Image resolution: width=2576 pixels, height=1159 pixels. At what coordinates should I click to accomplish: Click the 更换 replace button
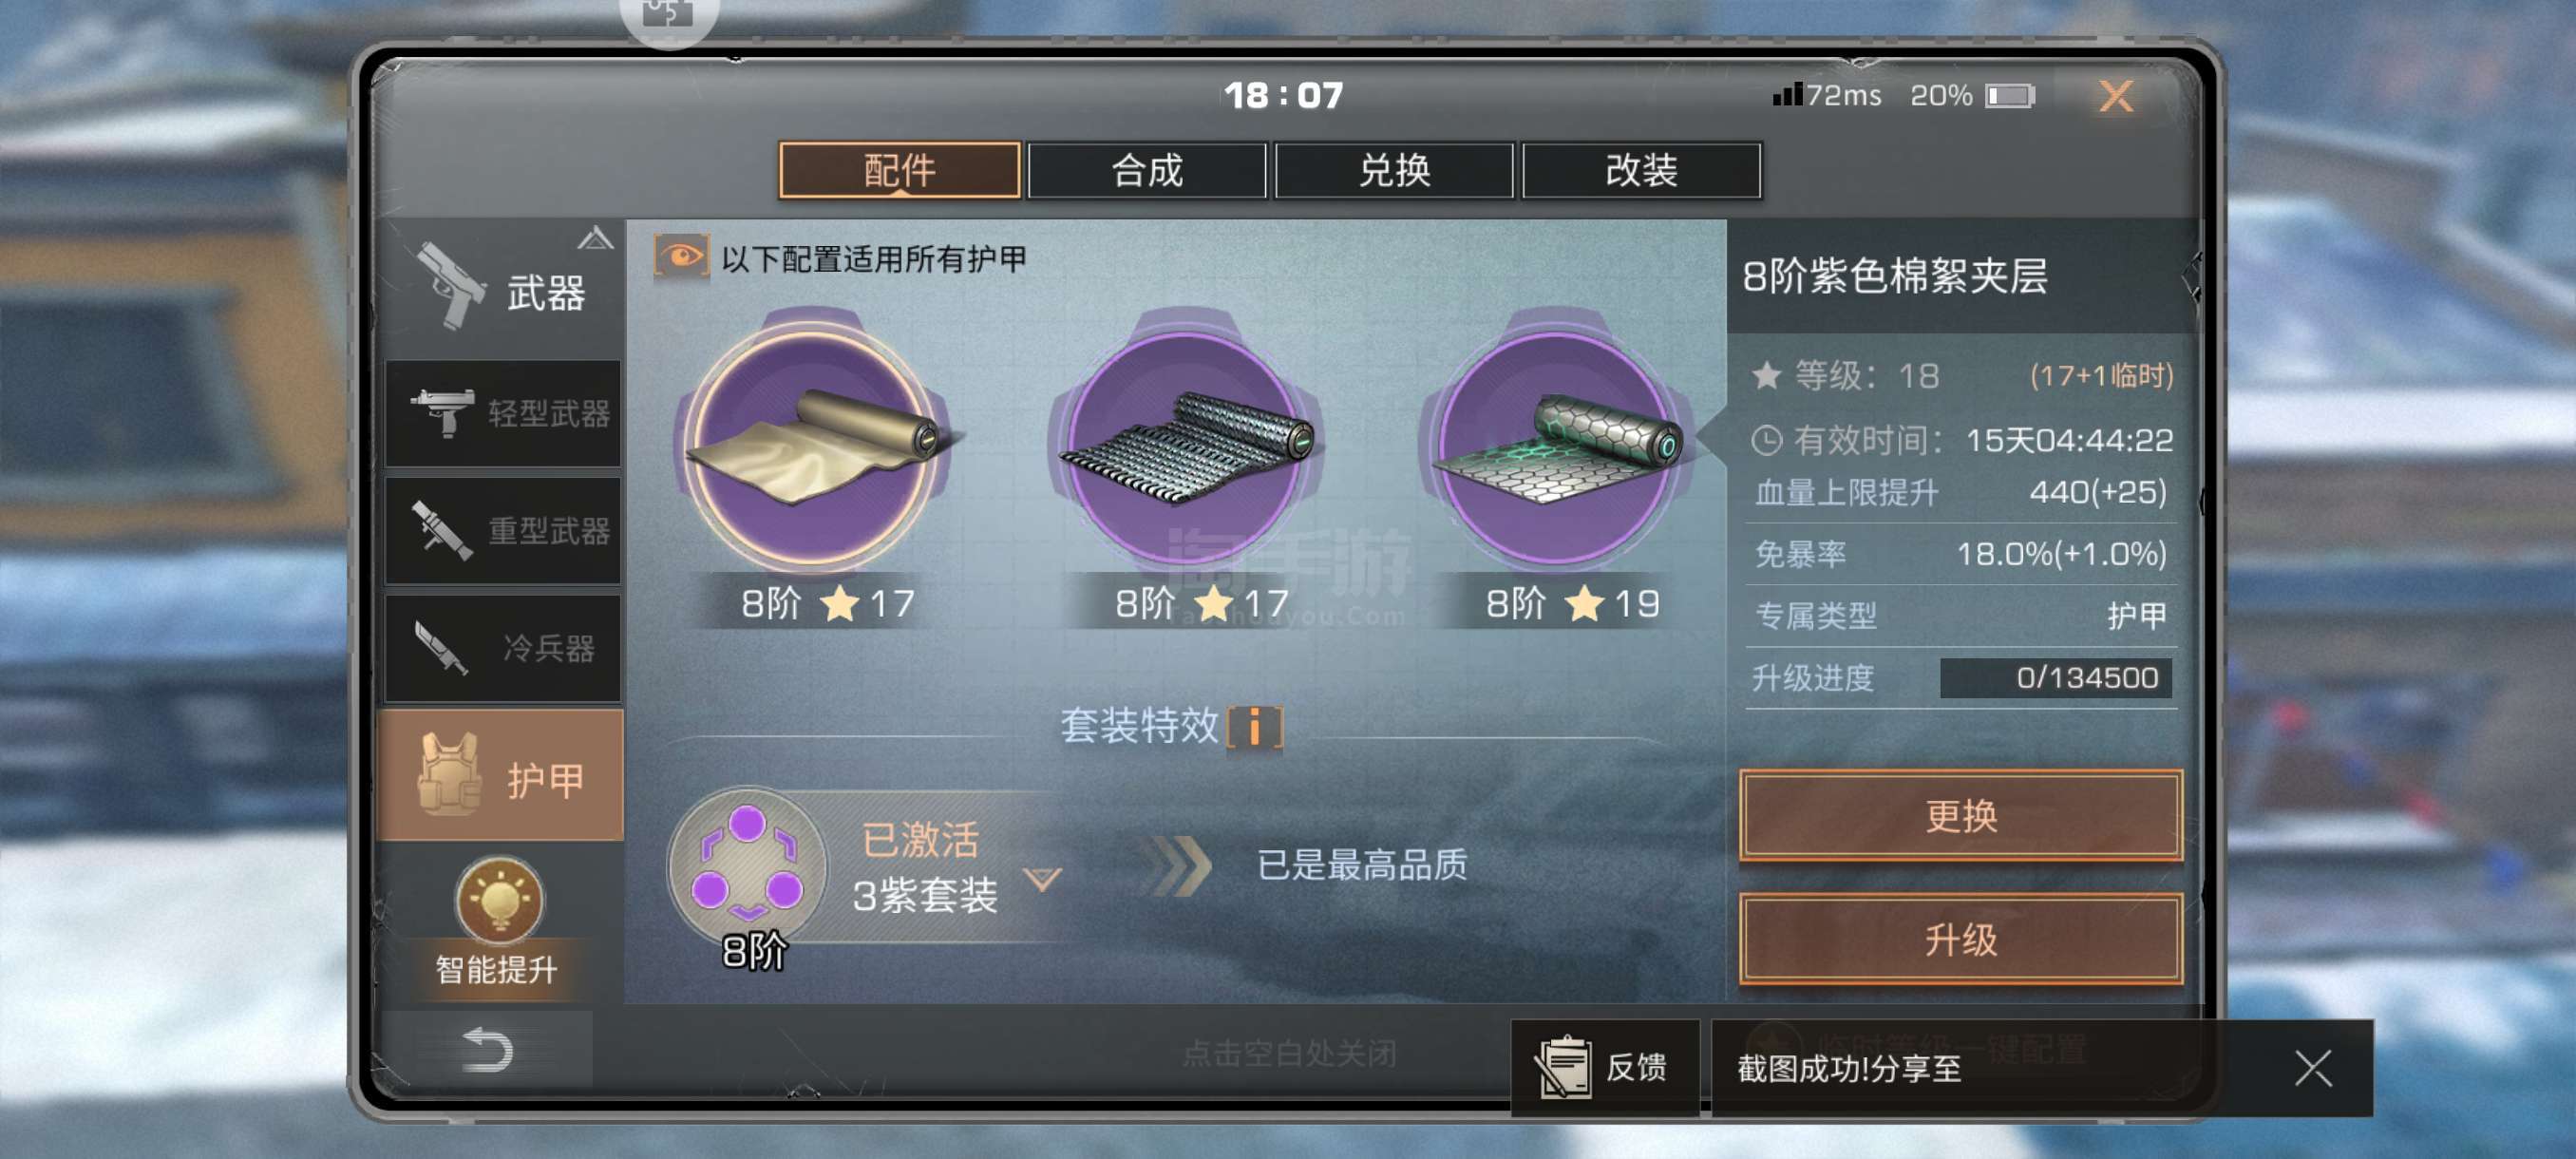pos(1960,815)
